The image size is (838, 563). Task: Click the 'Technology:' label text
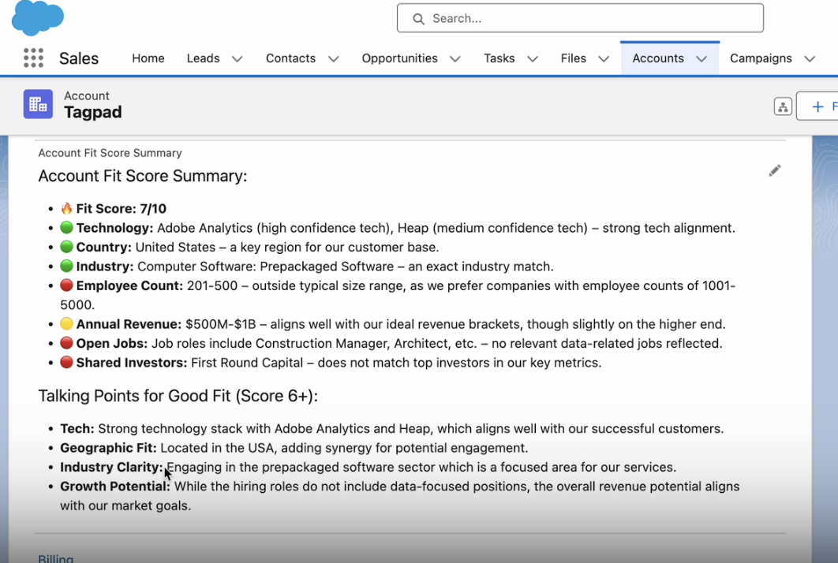114,228
